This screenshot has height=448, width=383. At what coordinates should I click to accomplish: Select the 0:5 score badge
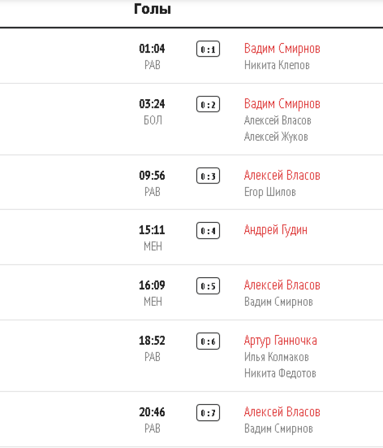click(x=208, y=285)
